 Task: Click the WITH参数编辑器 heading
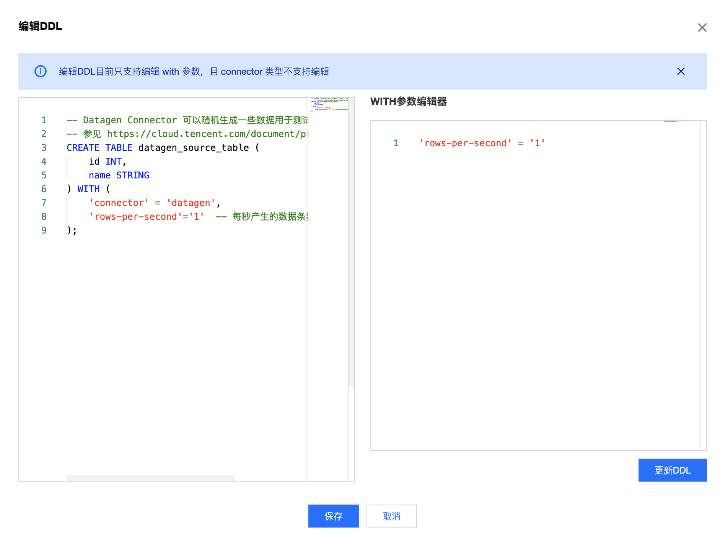pos(408,101)
